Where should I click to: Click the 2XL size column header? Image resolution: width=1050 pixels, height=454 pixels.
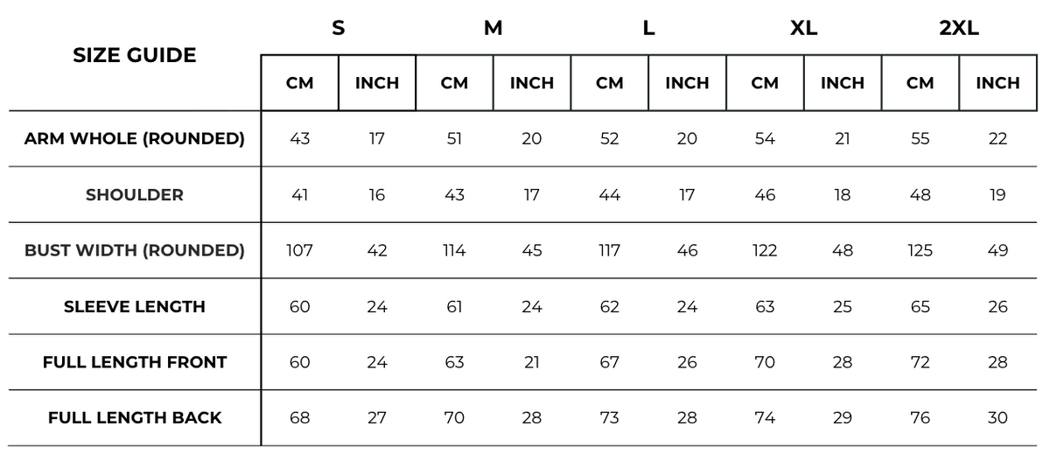[x=959, y=28]
